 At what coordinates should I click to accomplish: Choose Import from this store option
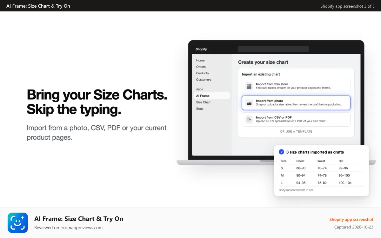click(x=296, y=86)
